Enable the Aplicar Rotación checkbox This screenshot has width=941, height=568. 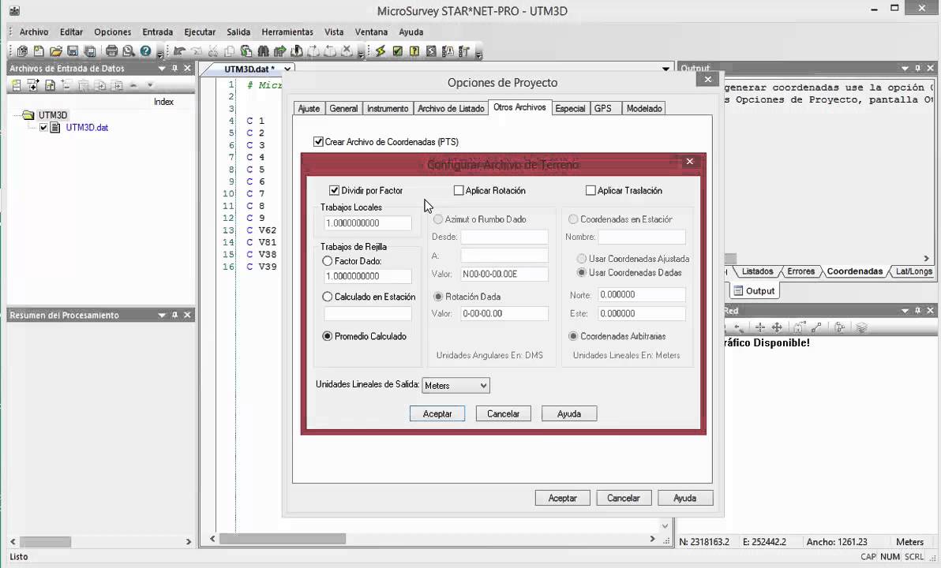point(459,191)
